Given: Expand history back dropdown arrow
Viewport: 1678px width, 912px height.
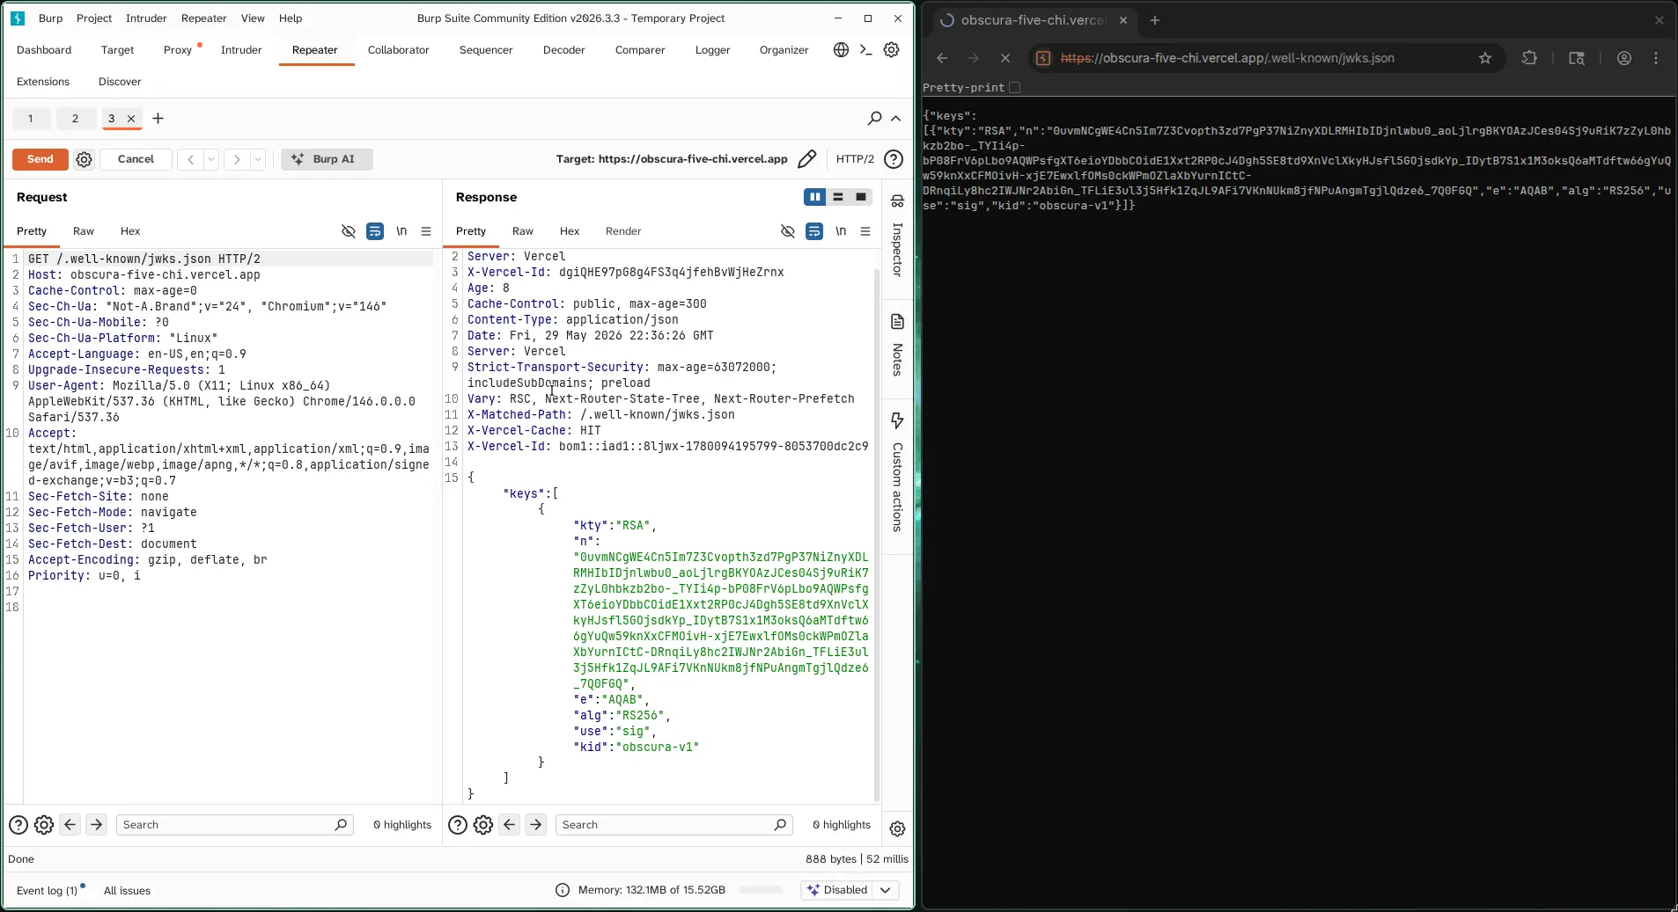Looking at the screenshot, I should (x=211, y=159).
